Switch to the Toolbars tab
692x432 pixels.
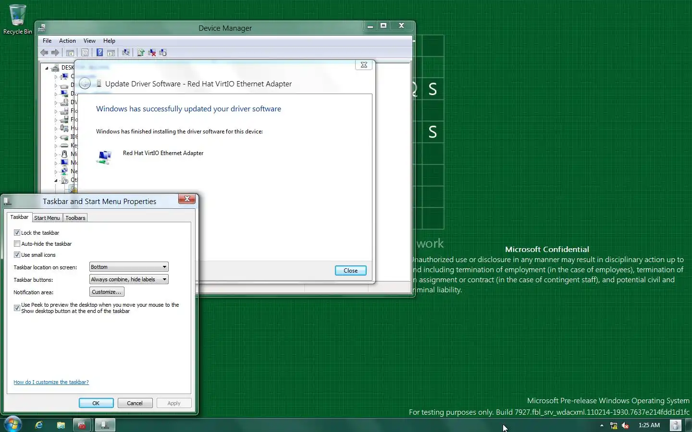(75, 218)
